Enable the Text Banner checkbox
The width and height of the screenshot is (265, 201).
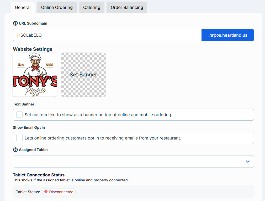(19, 115)
